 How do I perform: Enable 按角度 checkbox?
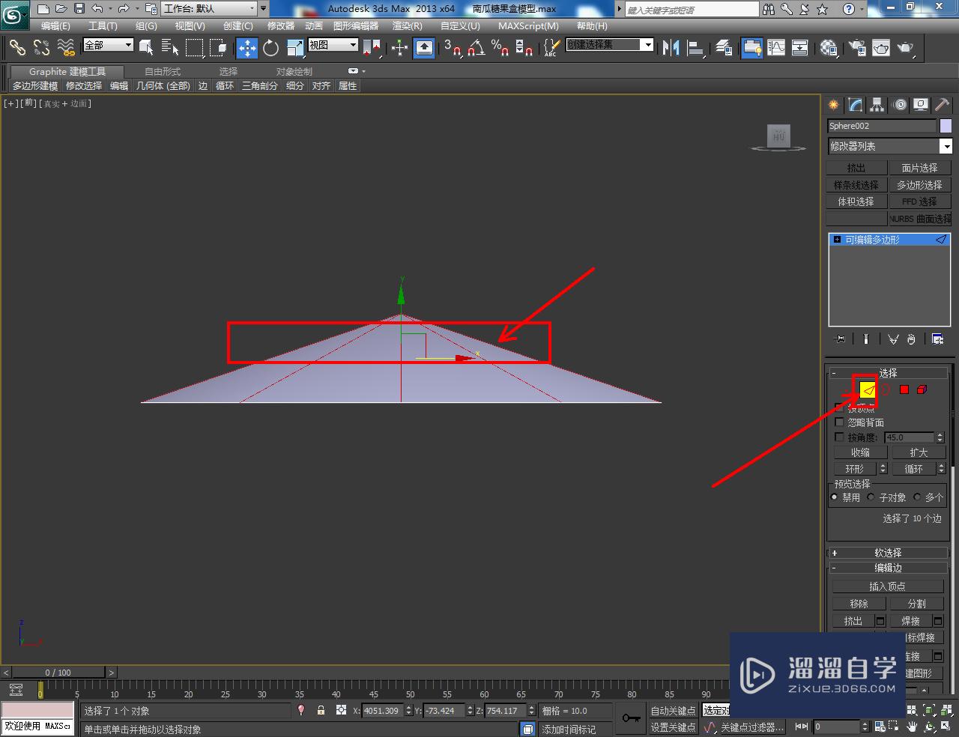pos(839,437)
